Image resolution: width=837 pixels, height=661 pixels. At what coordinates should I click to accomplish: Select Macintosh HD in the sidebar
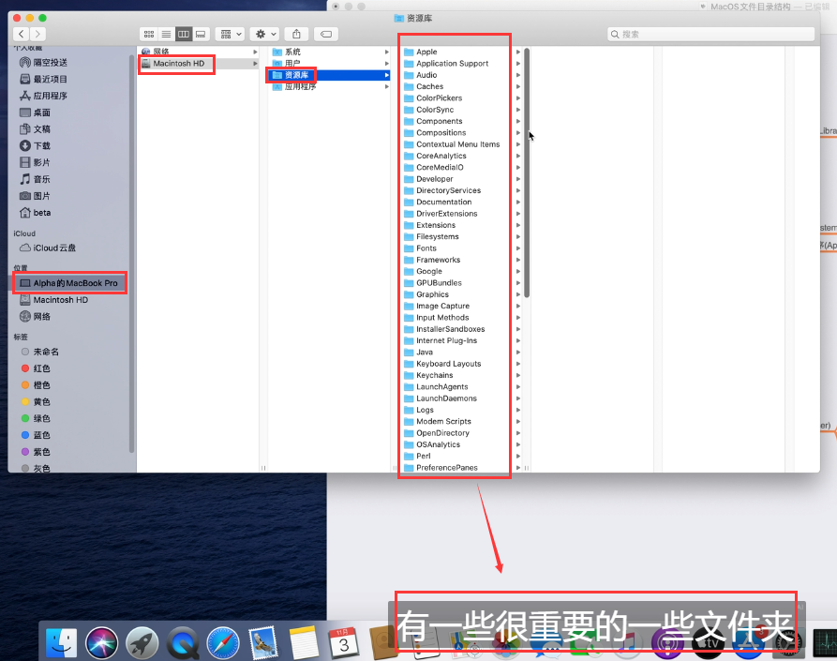(x=54, y=300)
